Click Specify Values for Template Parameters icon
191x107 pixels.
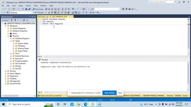98,12
